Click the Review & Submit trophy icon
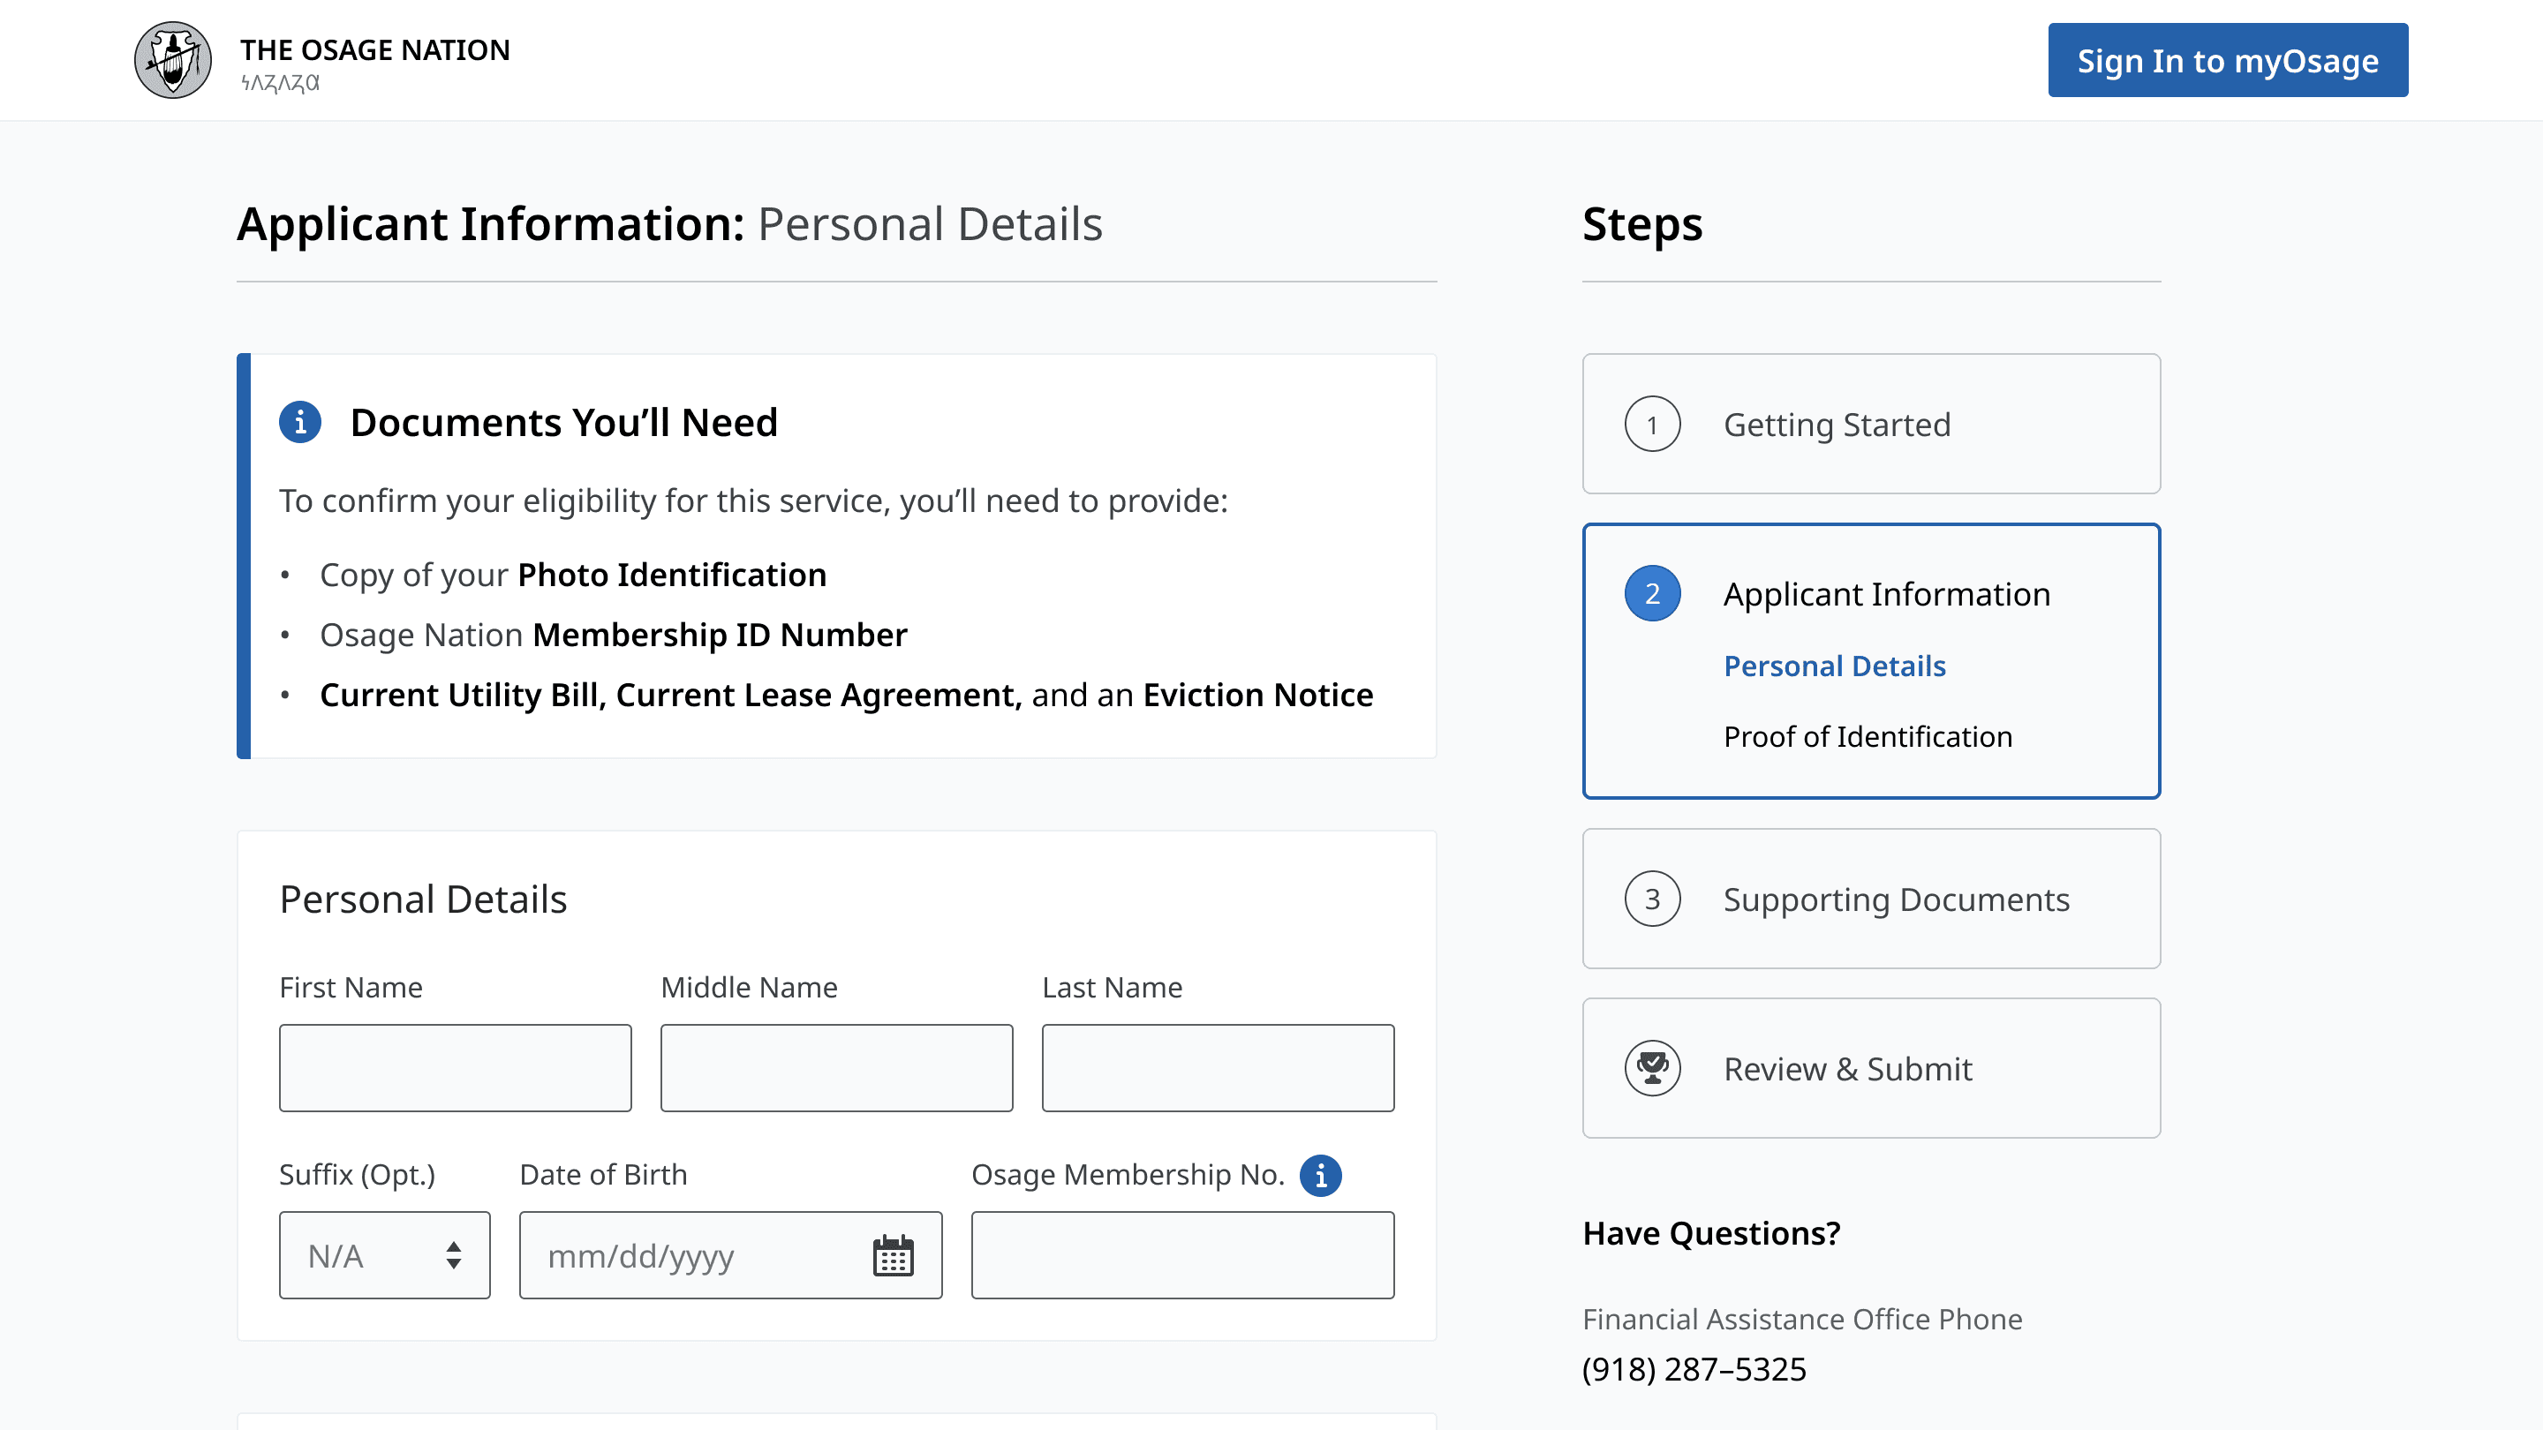Screen dimensions: 2543x1430 click(1651, 1068)
